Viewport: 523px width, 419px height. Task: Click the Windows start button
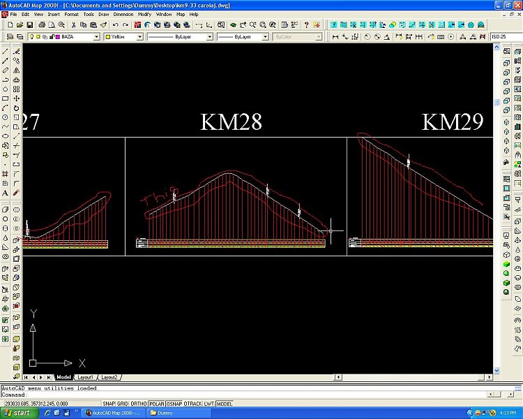[x=18, y=413]
